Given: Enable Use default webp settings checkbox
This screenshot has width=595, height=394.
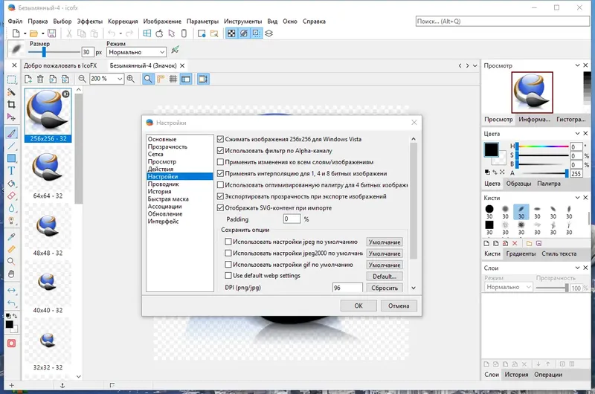Looking at the screenshot, I should click(228, 275).
